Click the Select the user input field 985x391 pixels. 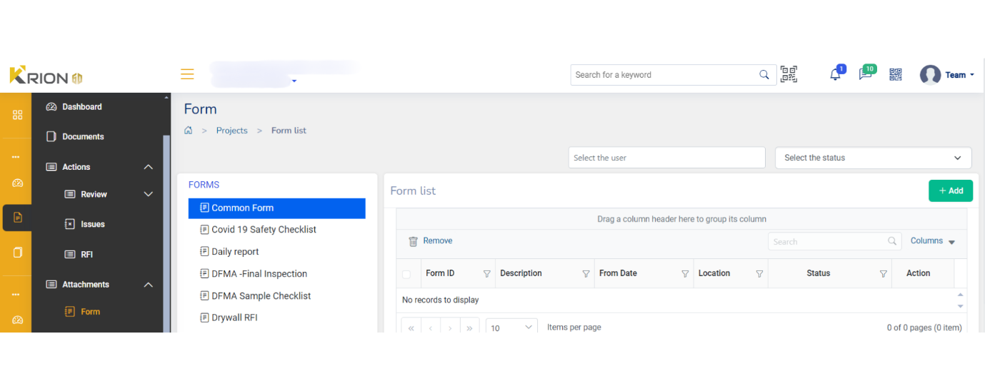(666, 158)
